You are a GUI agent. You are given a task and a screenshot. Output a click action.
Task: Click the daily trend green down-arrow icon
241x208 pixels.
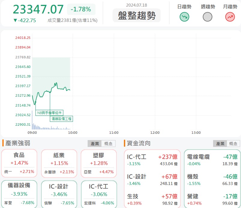[184, 17]
